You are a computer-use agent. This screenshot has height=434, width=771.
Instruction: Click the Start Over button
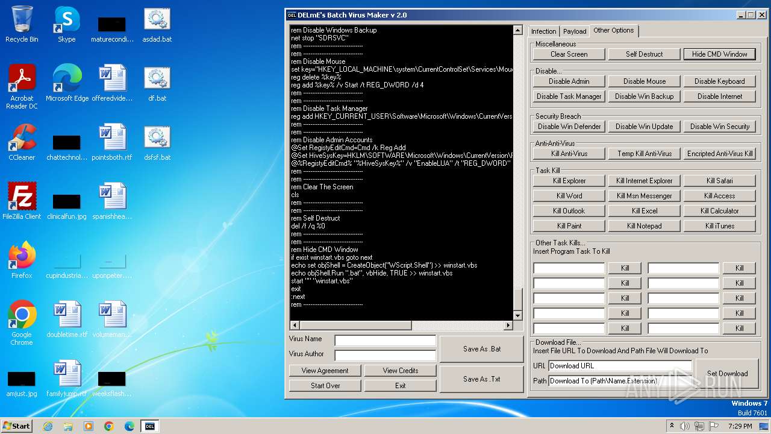click(x=325, y=386)
